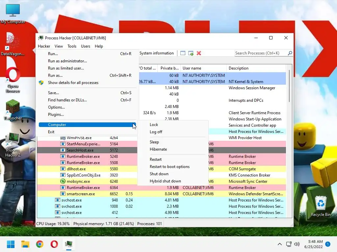Click the smartscreen.exe process icon
The width and height of the screenshot is (337, 252).
[63, 194]
